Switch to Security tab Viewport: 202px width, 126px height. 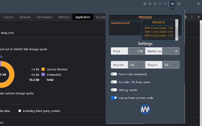pos(101,17)
